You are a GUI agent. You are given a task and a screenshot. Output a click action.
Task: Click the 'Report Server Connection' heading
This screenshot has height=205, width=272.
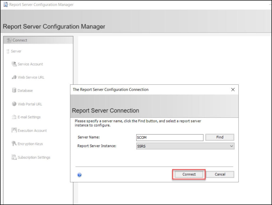click(105, 111)
